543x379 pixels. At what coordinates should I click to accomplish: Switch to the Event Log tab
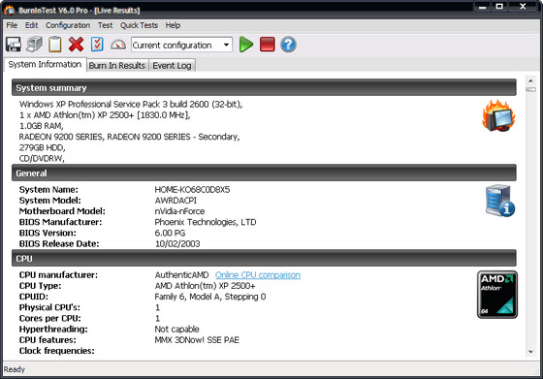(x=173, y=65)
